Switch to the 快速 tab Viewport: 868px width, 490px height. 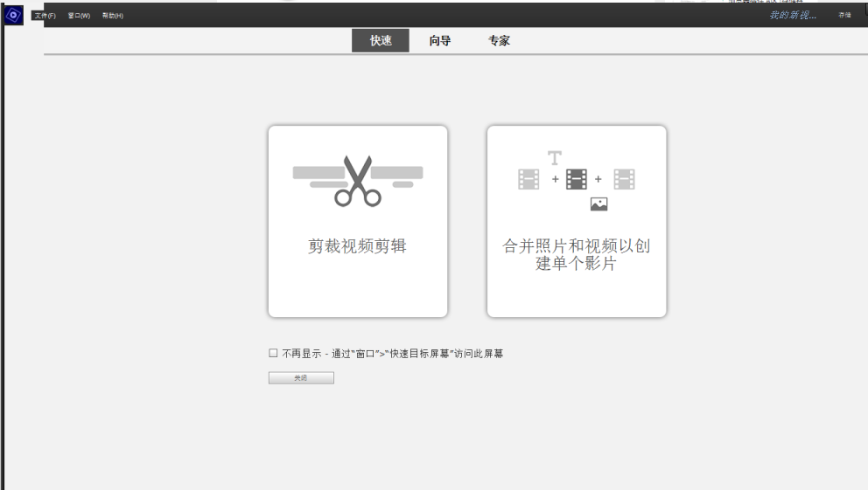point(381,40)
